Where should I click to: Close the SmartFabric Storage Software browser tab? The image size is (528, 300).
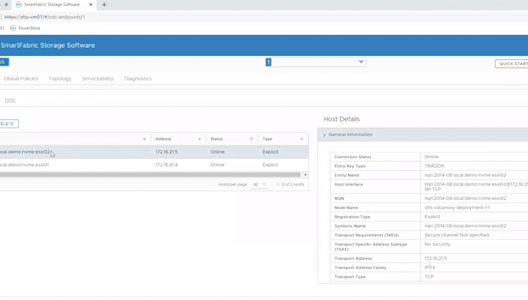point(91,5)
